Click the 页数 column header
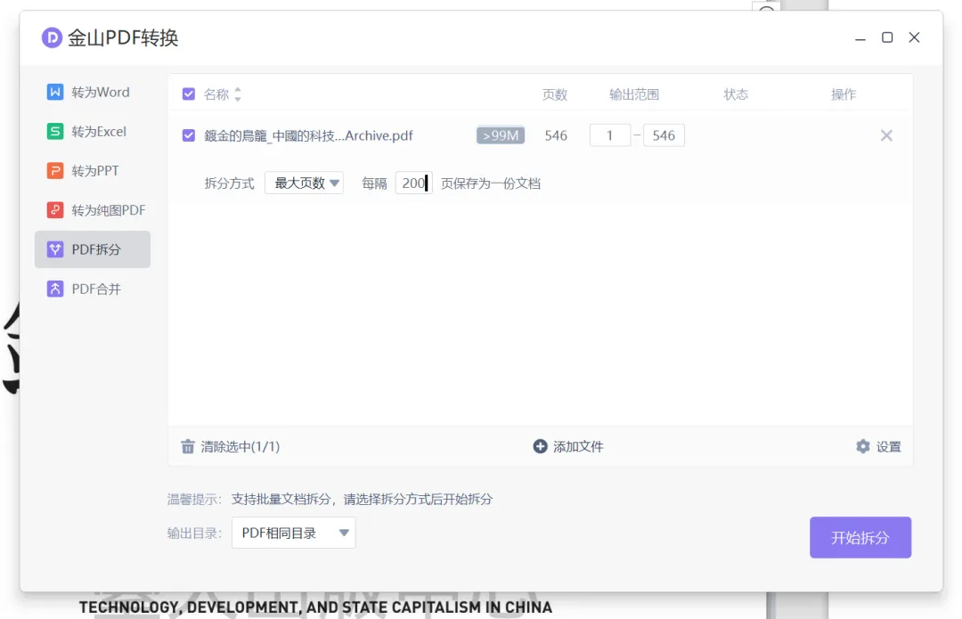This screenshot has width=962, height=619. [x=555, y=94]
